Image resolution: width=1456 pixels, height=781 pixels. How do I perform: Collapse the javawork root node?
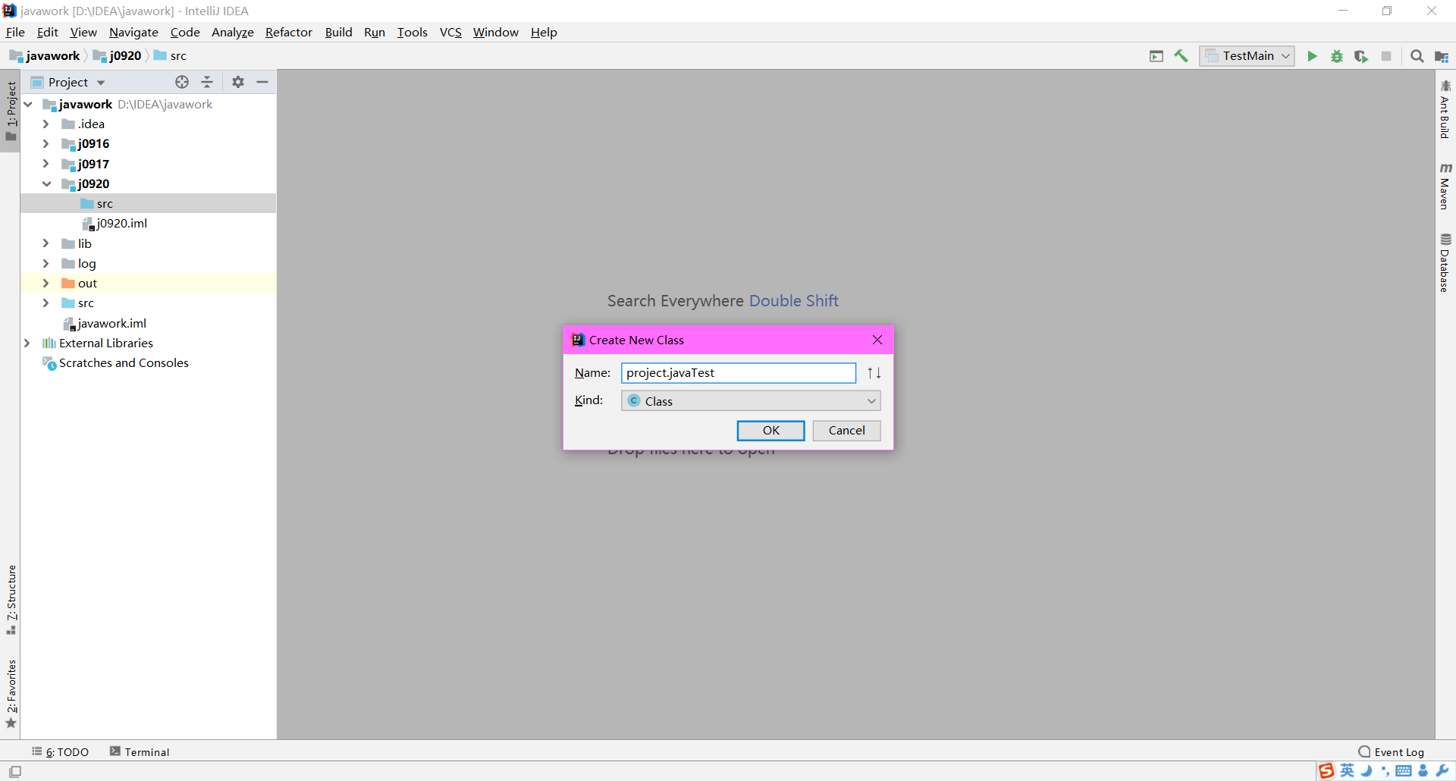(28, 104)
